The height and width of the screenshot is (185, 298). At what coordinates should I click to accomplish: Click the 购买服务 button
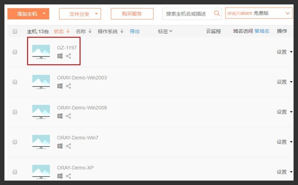132,14
